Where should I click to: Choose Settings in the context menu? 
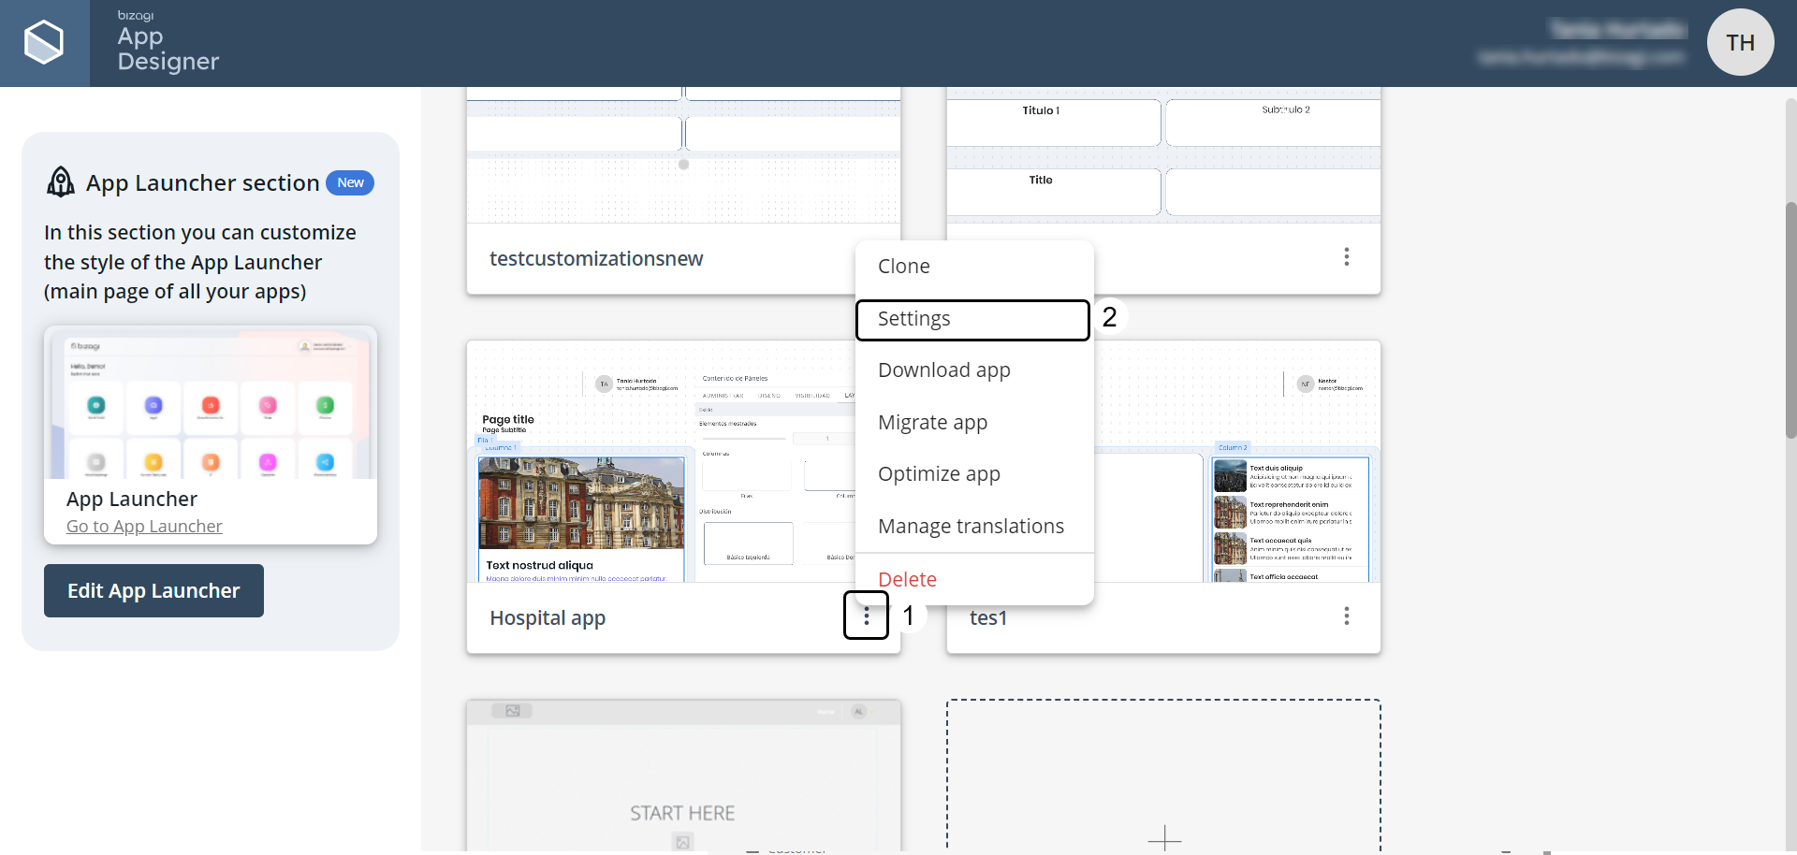point(972,319)
